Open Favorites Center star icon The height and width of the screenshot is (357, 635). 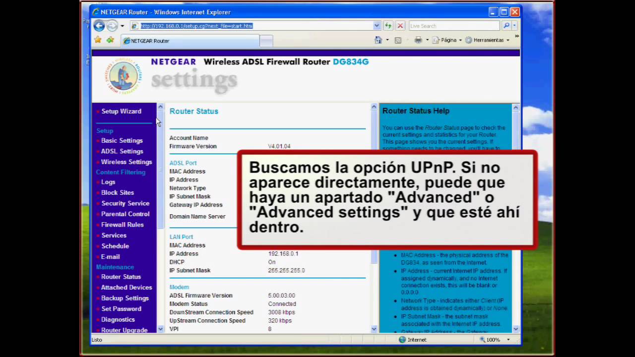(98, 40)
